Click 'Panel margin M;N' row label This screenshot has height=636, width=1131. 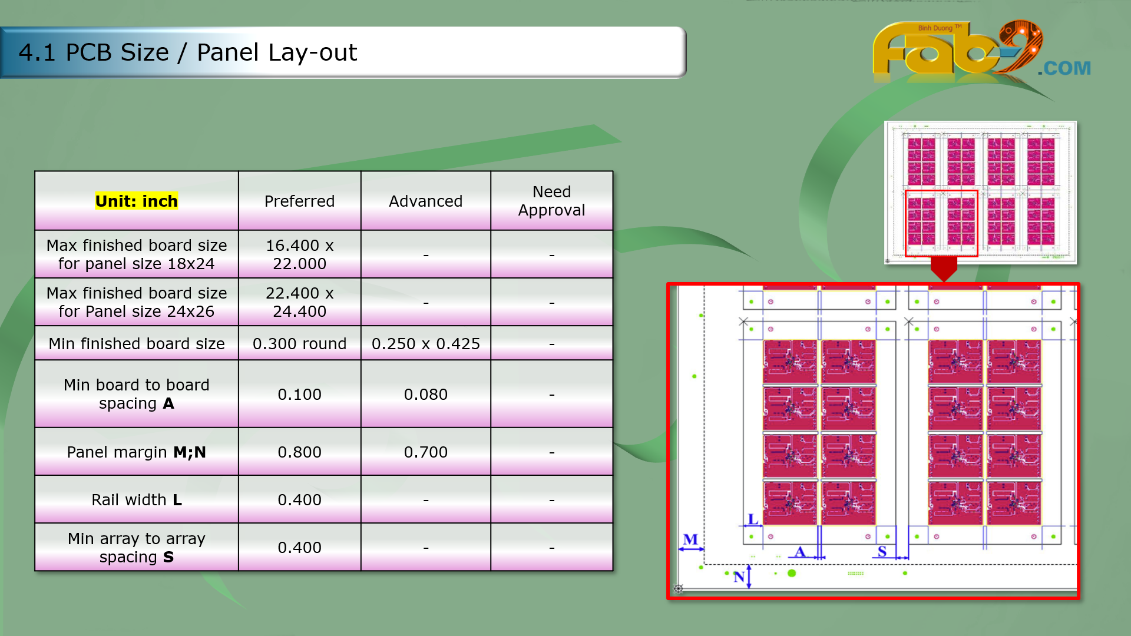(x=136, y=452)
